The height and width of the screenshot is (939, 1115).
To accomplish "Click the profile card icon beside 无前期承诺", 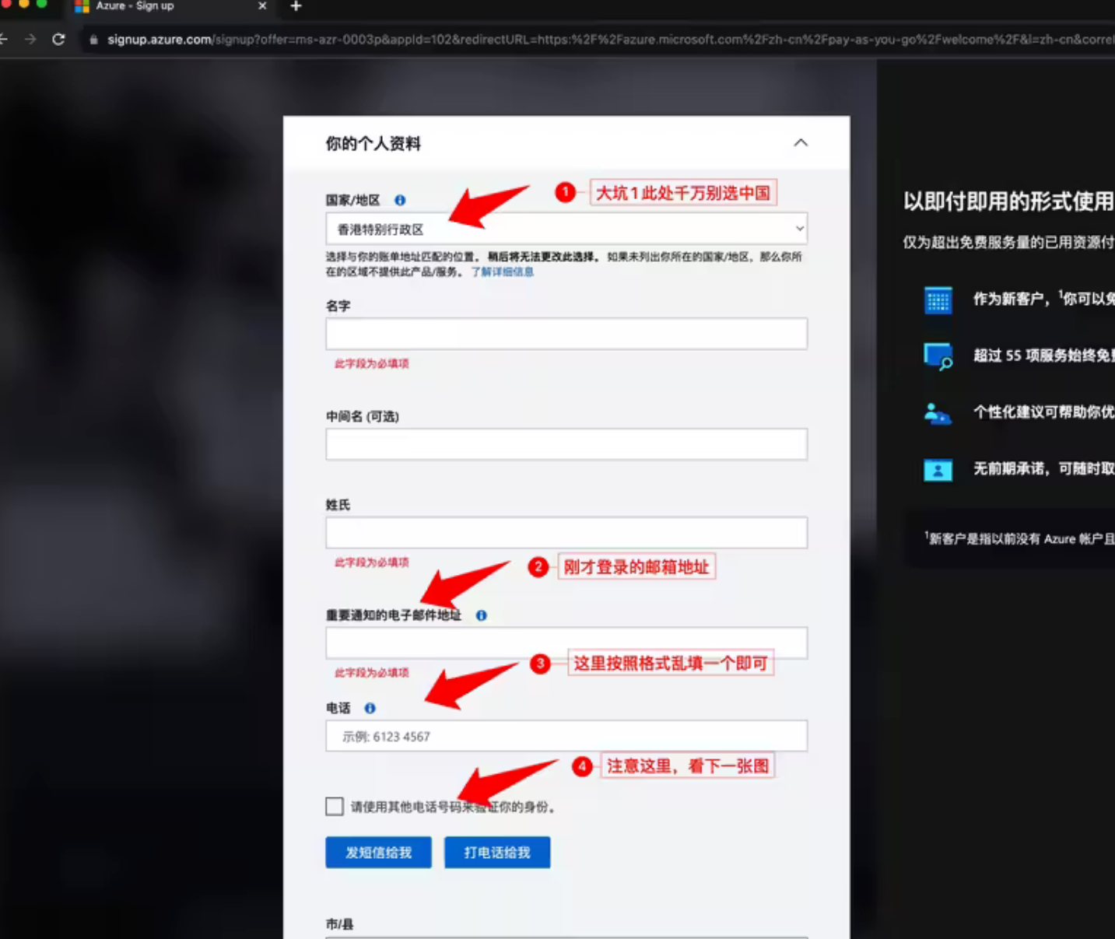I will pos(938,470).
